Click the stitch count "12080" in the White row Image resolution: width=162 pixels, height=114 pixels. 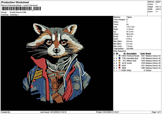[x=123, y=70]
